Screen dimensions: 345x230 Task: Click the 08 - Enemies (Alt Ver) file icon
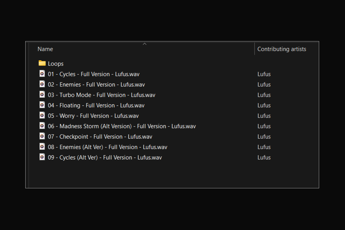(x=42, y=147)
